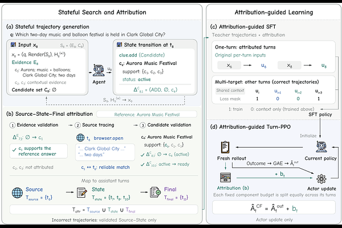Click the circled 2 before Source tracing
Screen dimensions: 342x228
click(78, 125)
